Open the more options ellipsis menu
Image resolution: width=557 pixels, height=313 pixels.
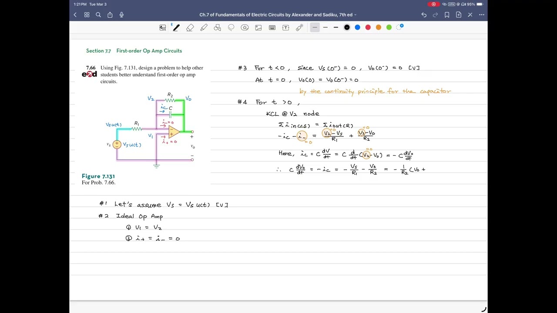pyautogui.click(x=482, y=15)
